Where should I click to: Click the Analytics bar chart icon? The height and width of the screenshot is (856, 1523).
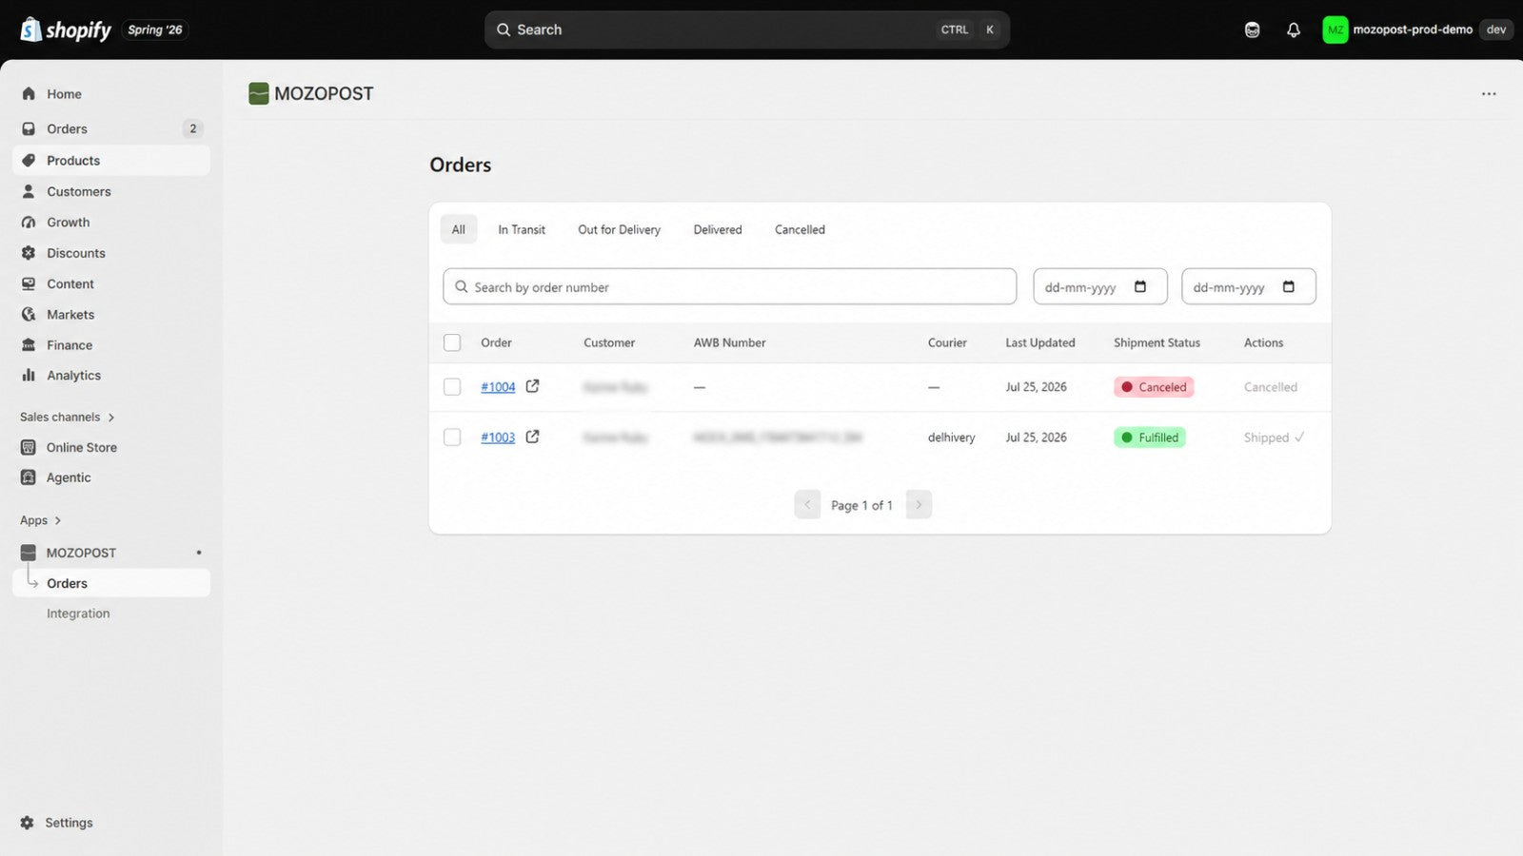coord(29,375)
